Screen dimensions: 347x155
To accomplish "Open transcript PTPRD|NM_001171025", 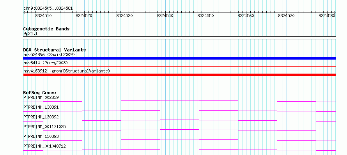I will click(44, 127).
